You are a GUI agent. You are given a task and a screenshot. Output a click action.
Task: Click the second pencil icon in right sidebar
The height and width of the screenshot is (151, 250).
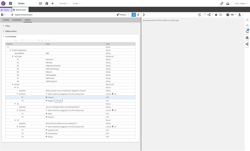pos(247,25)
